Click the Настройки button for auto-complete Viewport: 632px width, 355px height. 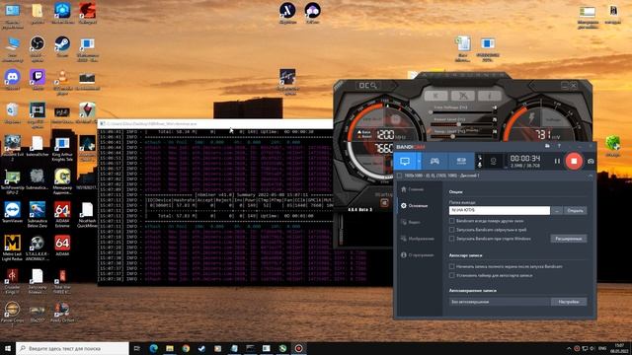point(569,302)
